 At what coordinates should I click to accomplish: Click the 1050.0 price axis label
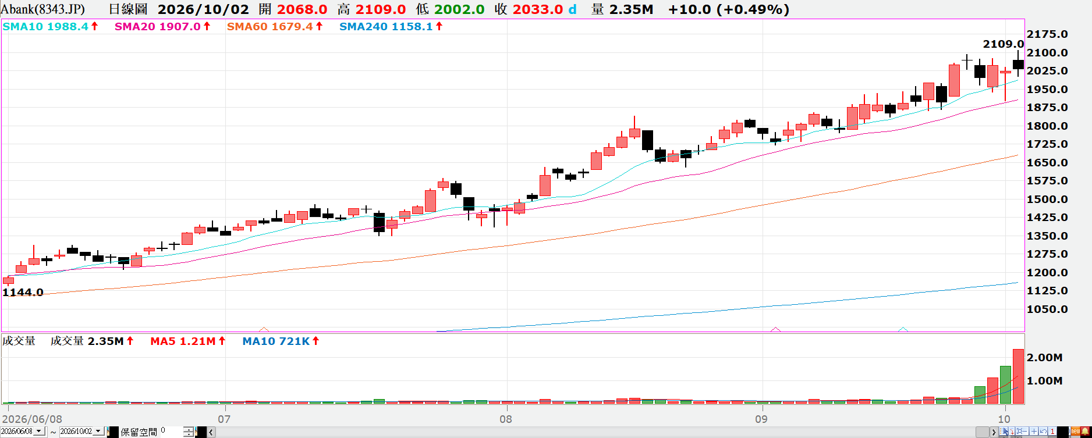1047,309
